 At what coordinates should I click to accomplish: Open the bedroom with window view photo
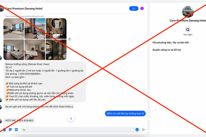(14, 29)
